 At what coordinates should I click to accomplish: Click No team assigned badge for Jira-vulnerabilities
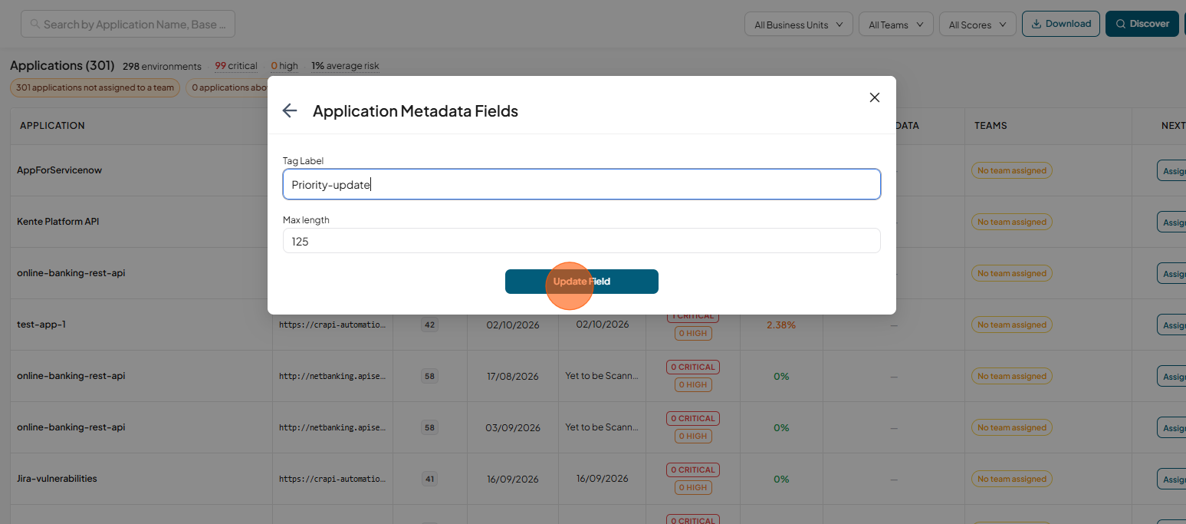(1011, 479)
